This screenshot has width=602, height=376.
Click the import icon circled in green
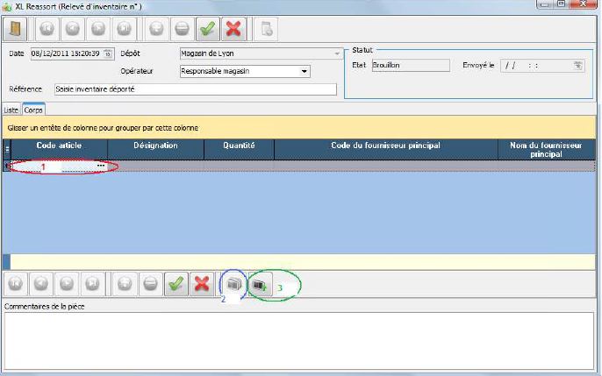(261, 284)
